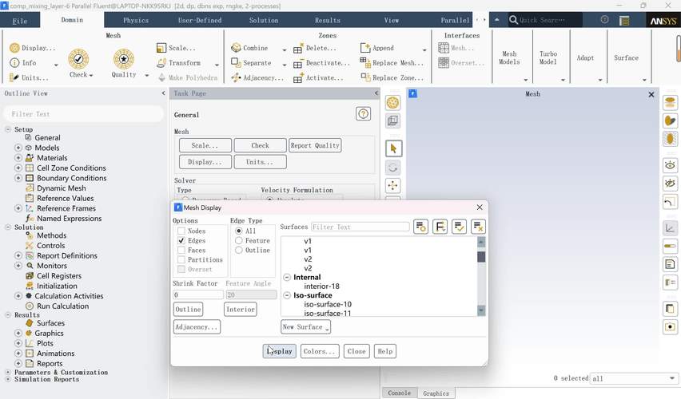Screen dimensions: 681x399
Task: Click the pan/translate graphics tool
Action: click(393, 186)
